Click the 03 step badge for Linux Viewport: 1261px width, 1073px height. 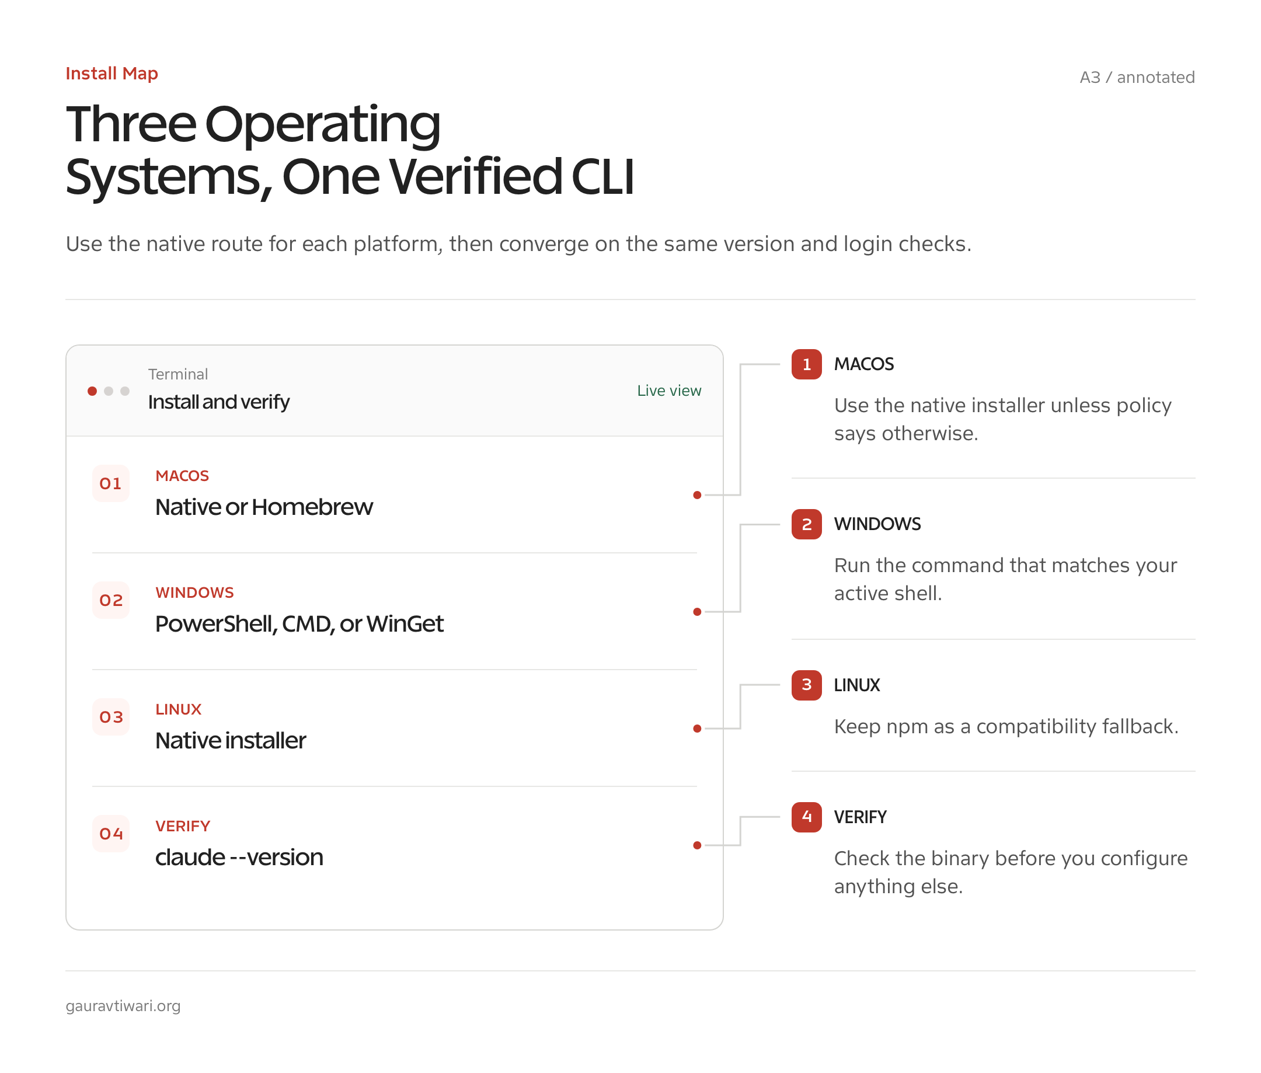(x=111, y=716)
